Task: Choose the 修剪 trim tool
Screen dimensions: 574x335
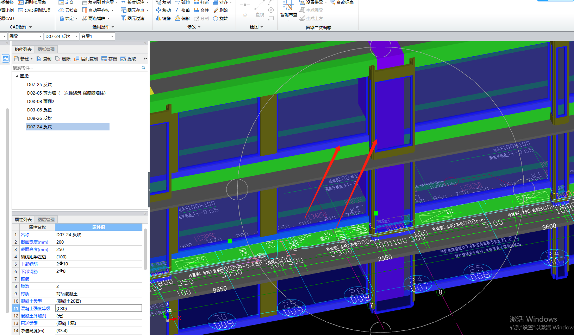Action: pos(182,10)
